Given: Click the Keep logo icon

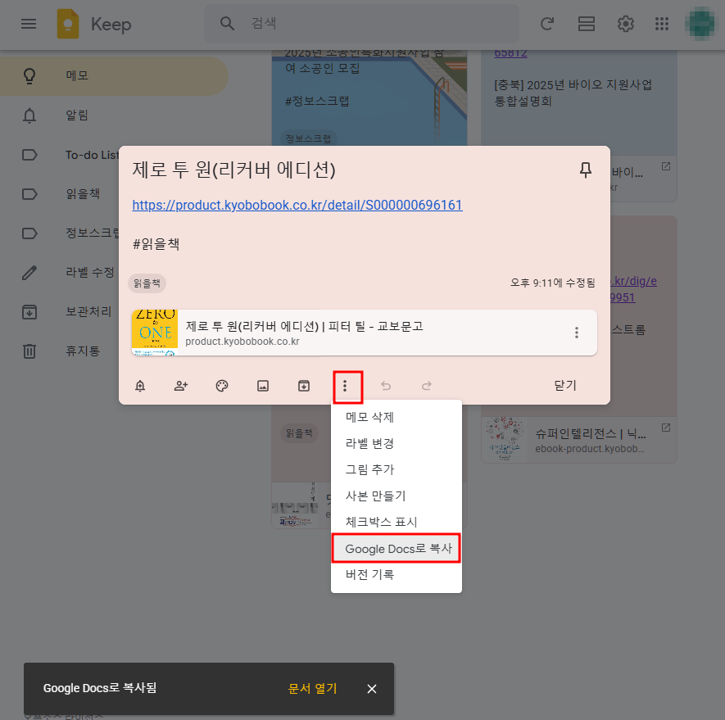Looking at the screenshot, I should tap(68, 24).
